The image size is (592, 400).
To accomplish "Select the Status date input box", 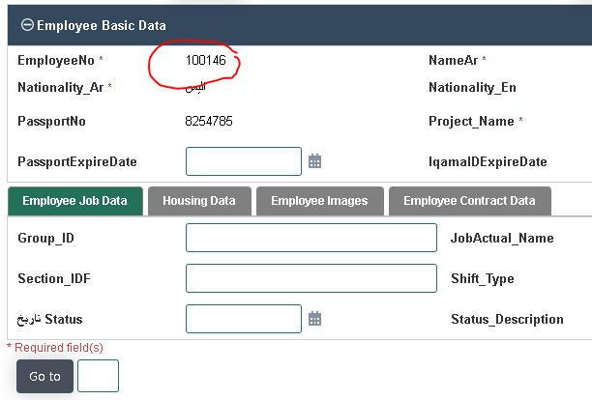I will (244, 319).
